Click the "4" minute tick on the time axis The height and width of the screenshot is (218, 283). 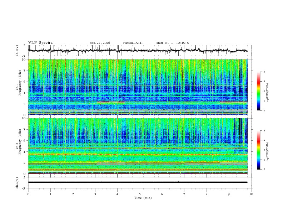[x=117, y=194]
